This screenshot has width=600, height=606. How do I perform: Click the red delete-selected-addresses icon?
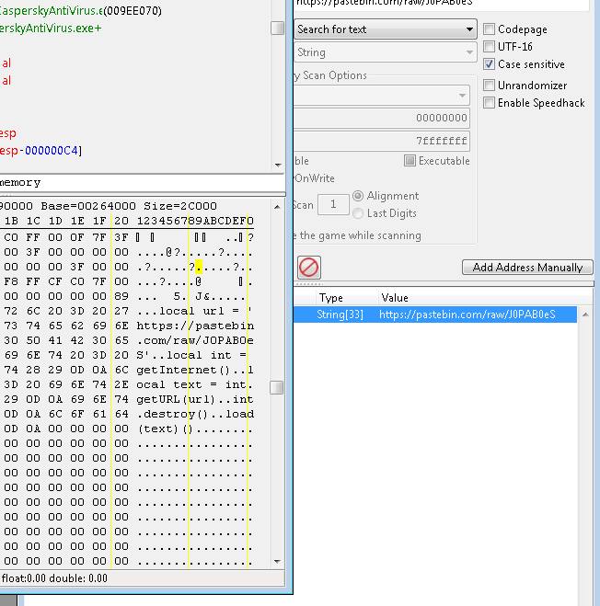tap(309, 268)
